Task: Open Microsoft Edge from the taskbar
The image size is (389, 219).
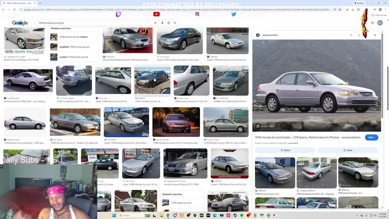Action: [x=215, y=215]
